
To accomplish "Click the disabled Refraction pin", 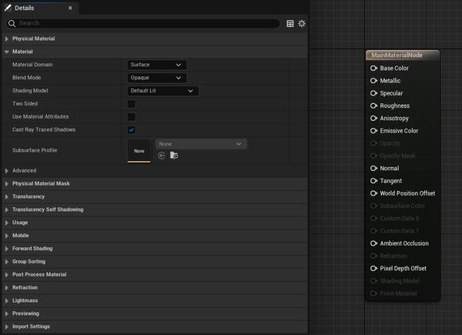I will (x=373, y=256).
